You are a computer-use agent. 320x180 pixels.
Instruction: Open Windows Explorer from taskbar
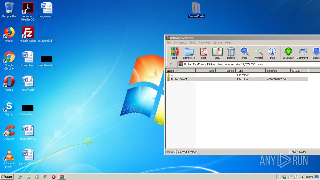click(28, 177)
